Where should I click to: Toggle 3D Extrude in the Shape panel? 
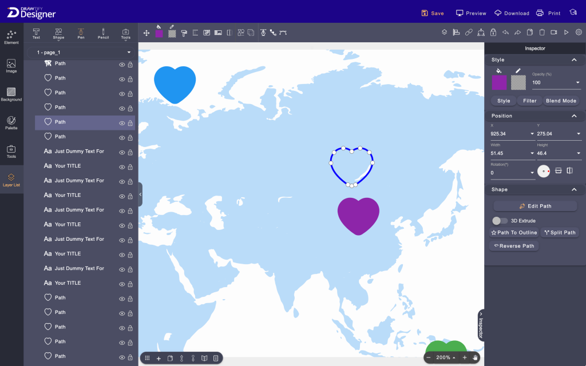pyautogui.click(x=500, y=220)
